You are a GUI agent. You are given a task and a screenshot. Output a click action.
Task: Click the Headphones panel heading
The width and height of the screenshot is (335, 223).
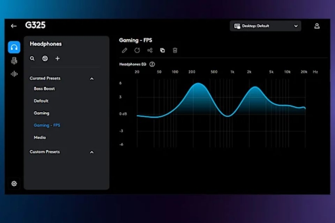(x=46, y=44)
